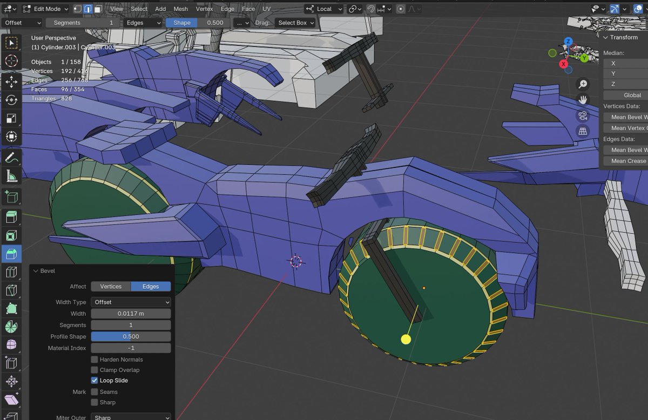
Task: Activate the Scale tool
Action: [11, 119]
